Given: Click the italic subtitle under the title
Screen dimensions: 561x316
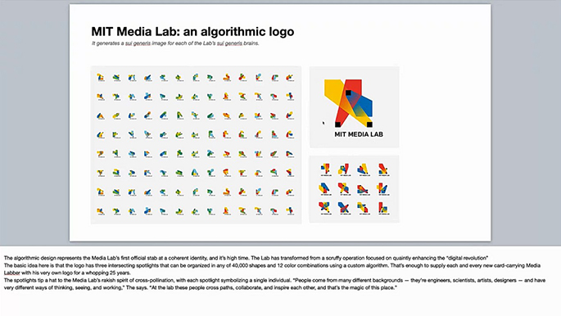Looking at the screenshot, I should (x=175, y=43).
